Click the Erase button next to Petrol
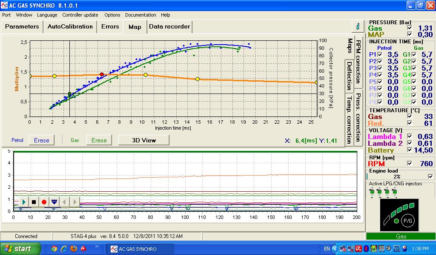Screen dimensions: 436x255 pos(41,140)
